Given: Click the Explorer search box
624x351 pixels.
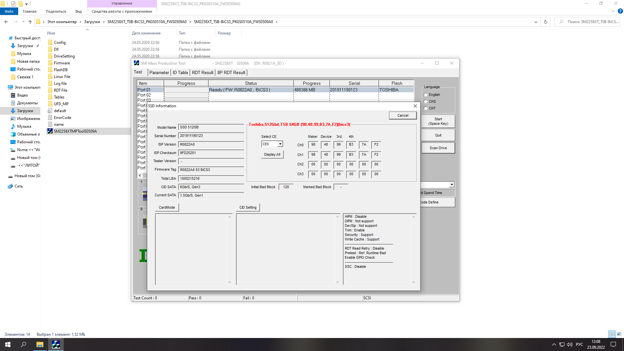Looking at the screenshot, I should [x=587, y=22].
